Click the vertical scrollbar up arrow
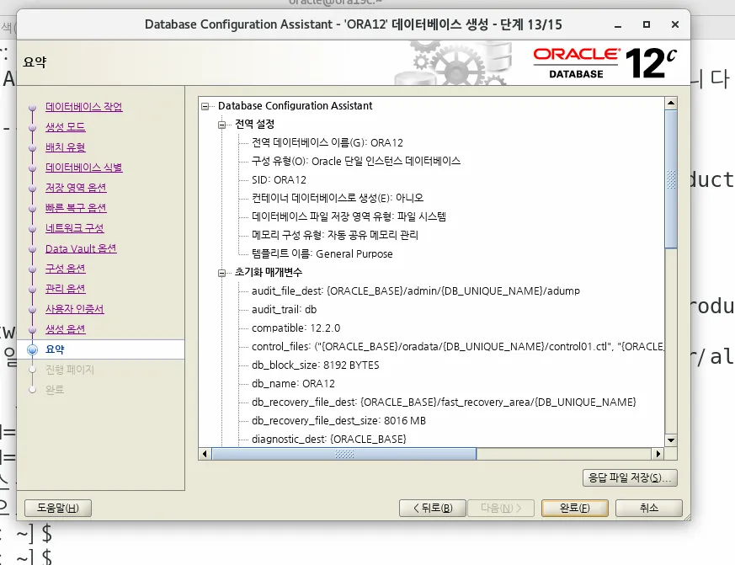Screen dimensions: 735x565 [671, 103]
